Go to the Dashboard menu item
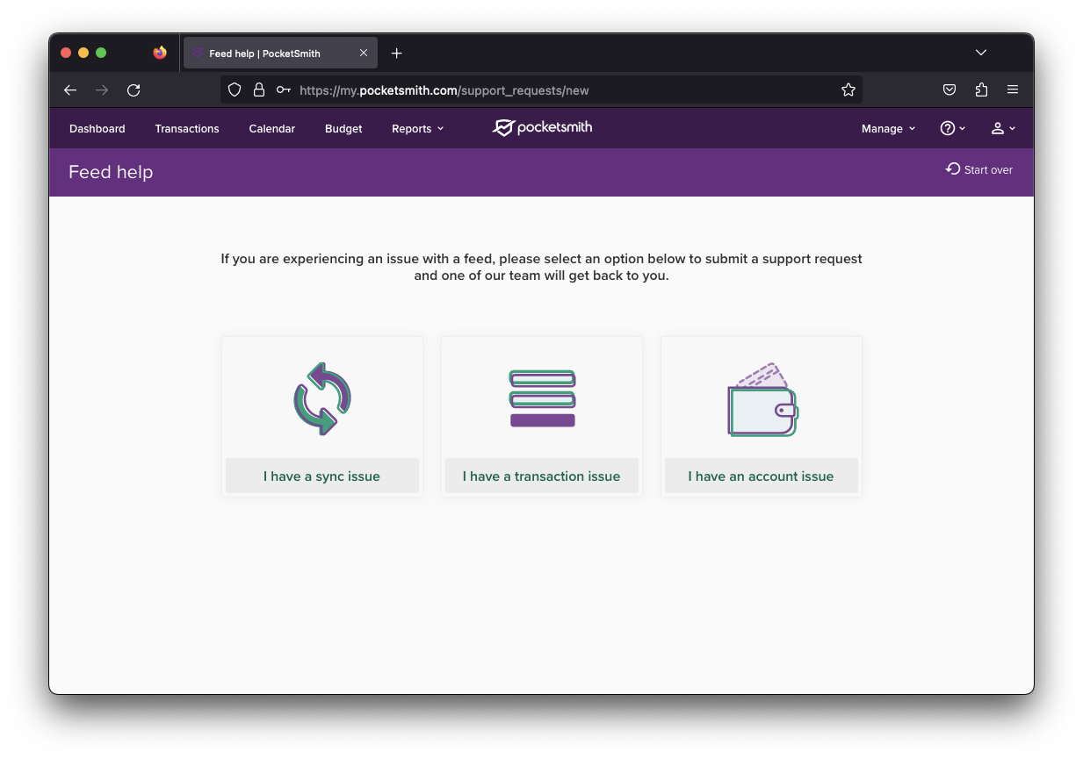Viewport: 1083px width, 759px height. [x=97, y=129]
